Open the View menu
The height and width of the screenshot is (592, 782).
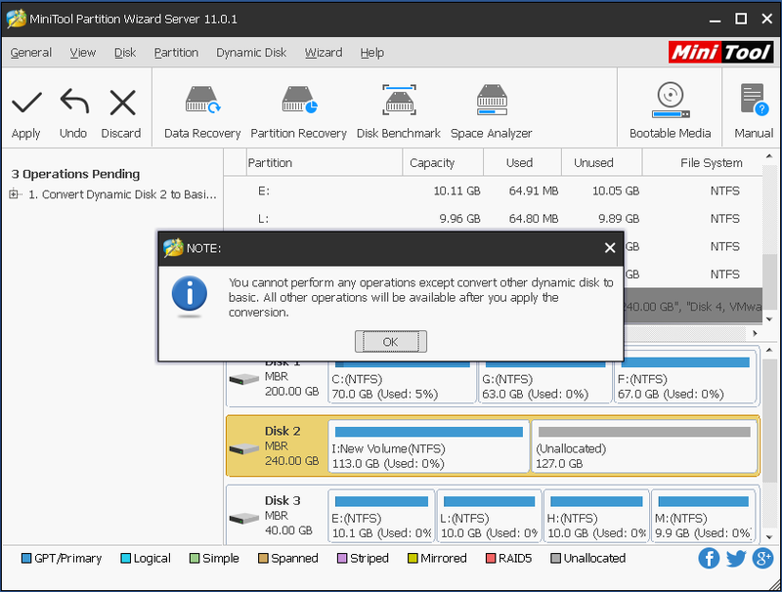tap(83, 53)
